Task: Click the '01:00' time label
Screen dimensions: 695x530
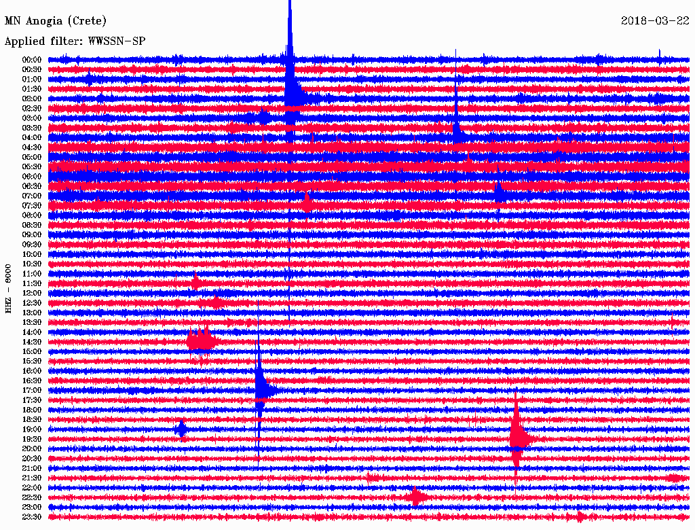Action: pos(31,79)
